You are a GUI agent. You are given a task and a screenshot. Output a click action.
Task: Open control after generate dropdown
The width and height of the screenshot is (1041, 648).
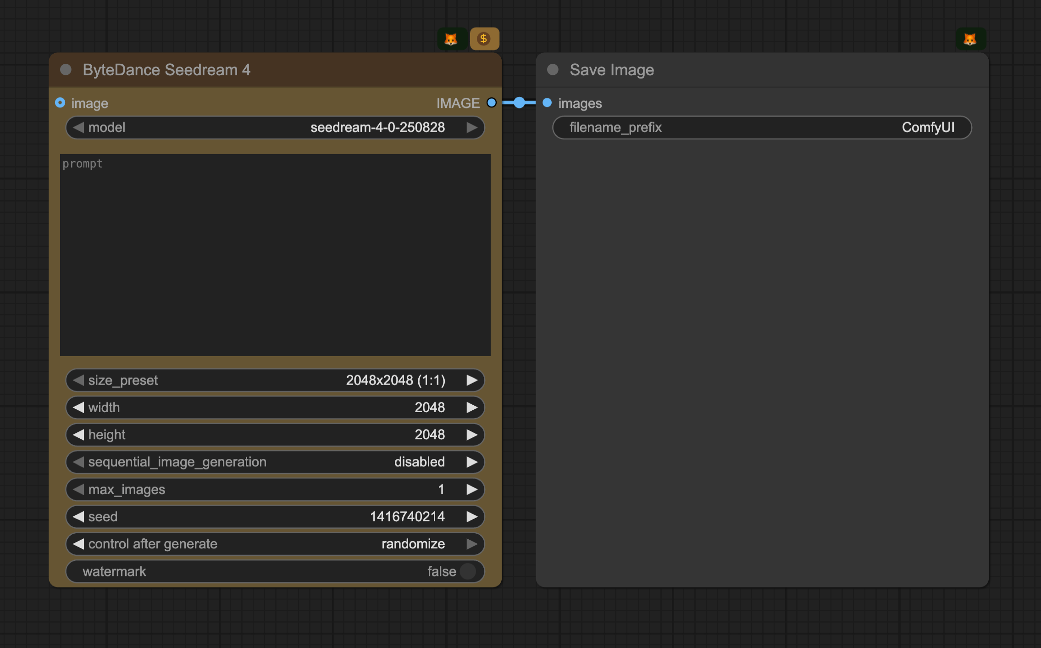pos(275,544)
